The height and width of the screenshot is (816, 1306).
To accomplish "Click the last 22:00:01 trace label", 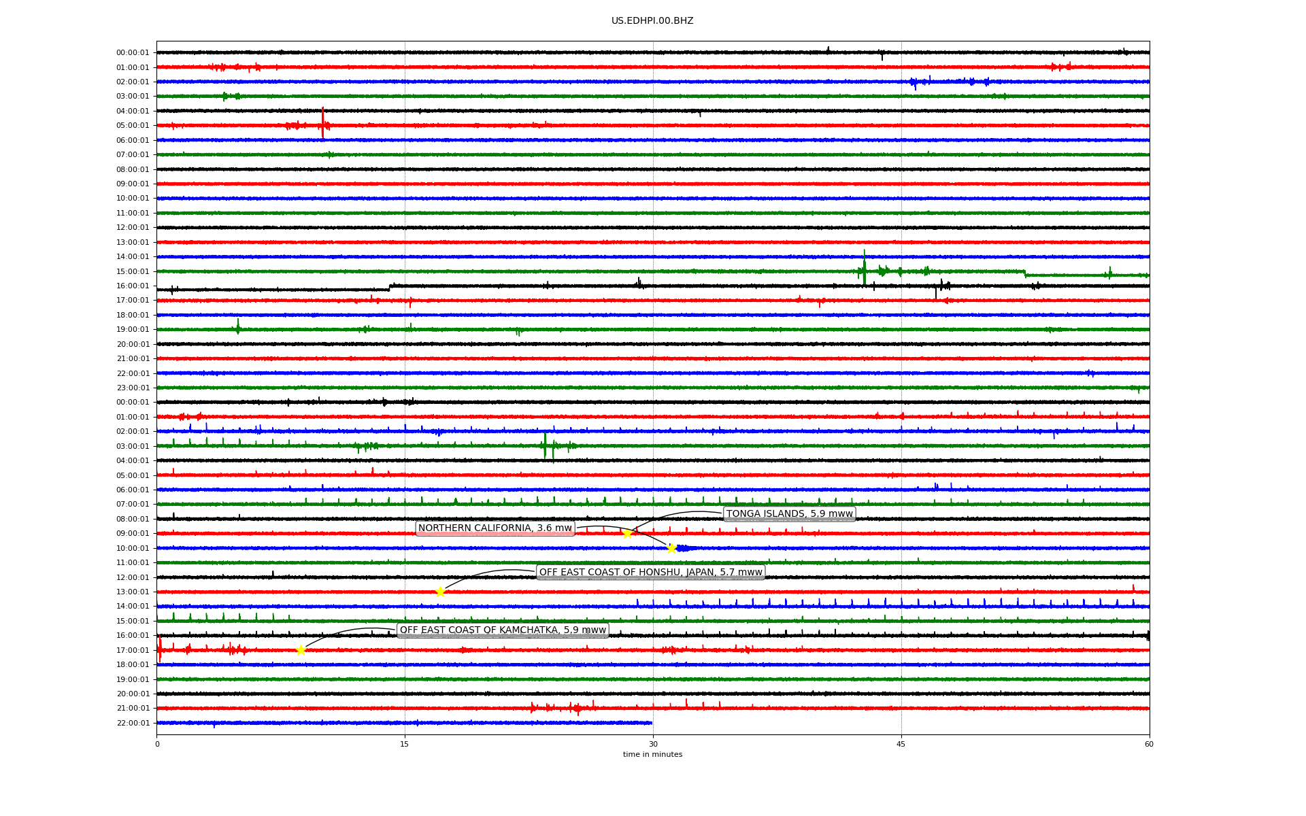I will 133,724.
